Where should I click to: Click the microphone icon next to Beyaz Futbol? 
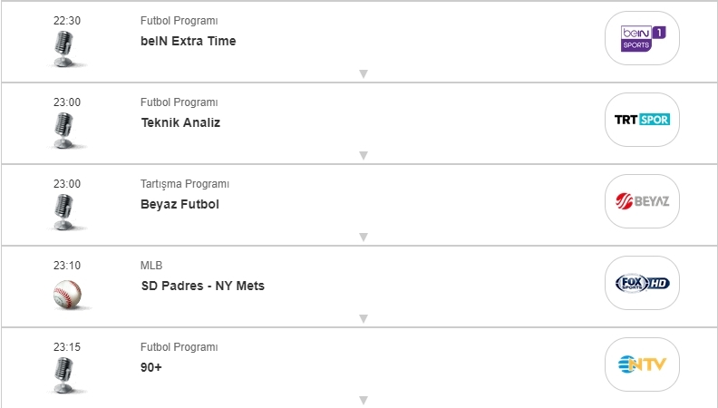click(66, 211)
